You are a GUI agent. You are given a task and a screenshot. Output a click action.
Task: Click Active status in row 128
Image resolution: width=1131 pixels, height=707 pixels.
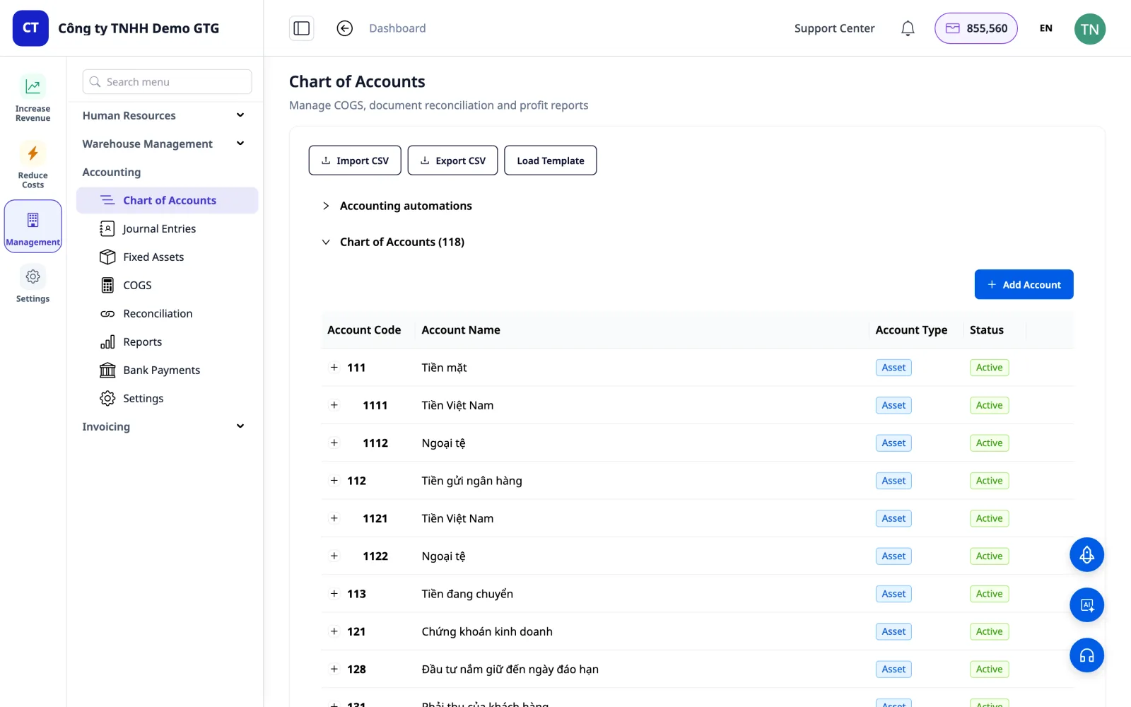989,669
